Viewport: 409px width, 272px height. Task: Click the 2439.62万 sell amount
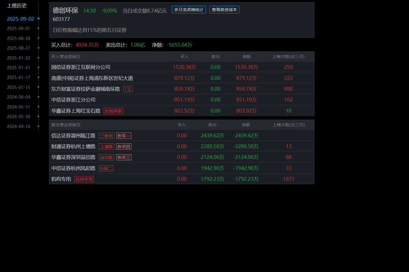point(212,136)
